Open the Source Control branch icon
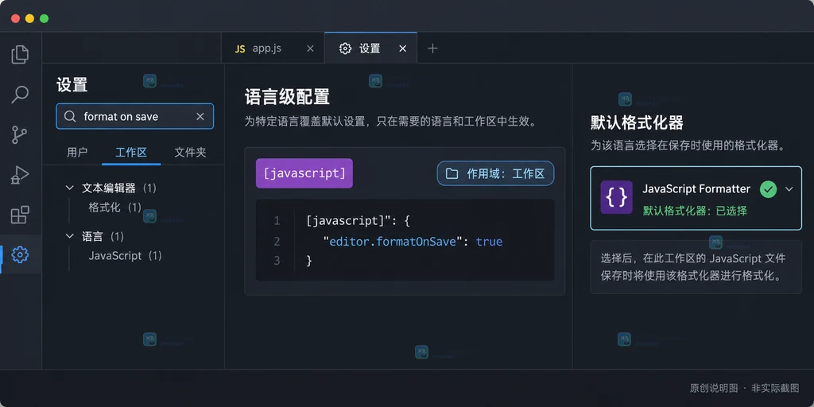814x407 pixels. 20,134
